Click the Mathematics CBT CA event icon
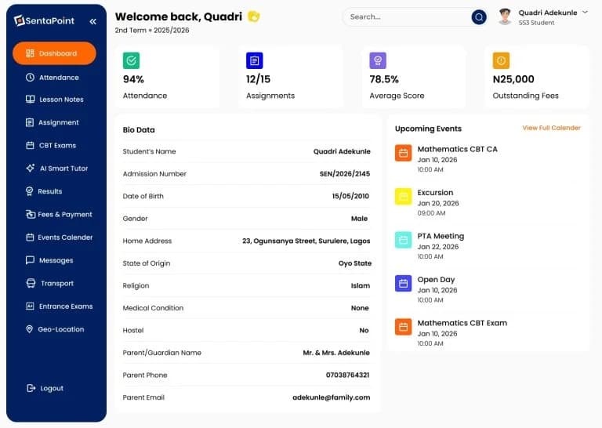The width and height of the screenshot is (602, 428). pos(403,153)
